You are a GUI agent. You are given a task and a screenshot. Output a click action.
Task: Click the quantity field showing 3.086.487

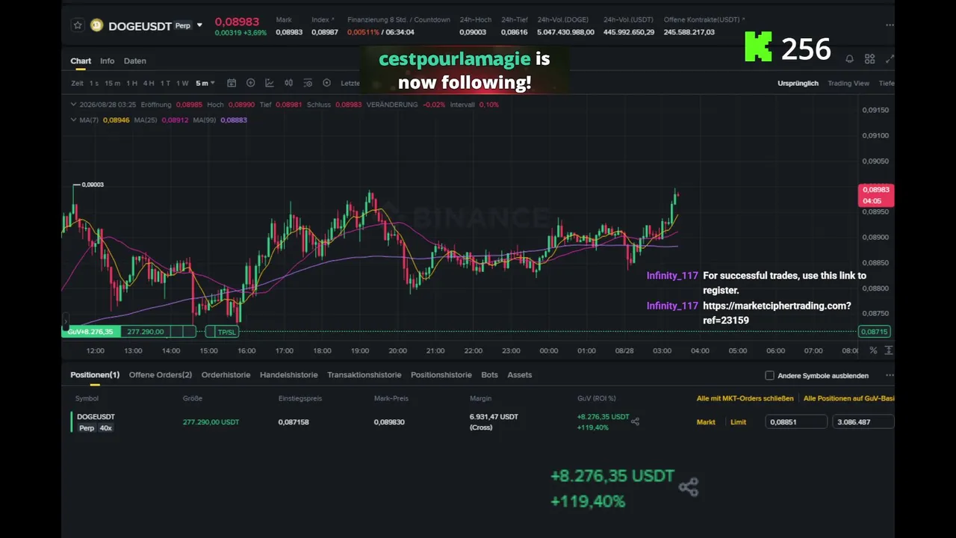pyautogui.click(x=863, y=422)
